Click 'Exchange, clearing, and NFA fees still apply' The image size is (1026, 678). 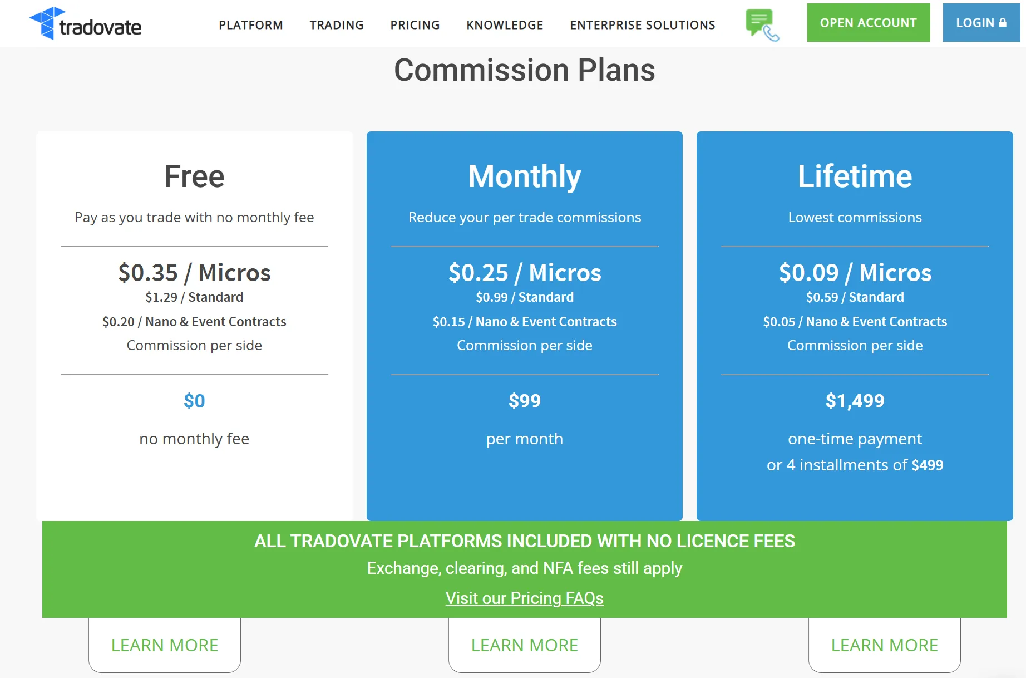click(x=525, y=568)
